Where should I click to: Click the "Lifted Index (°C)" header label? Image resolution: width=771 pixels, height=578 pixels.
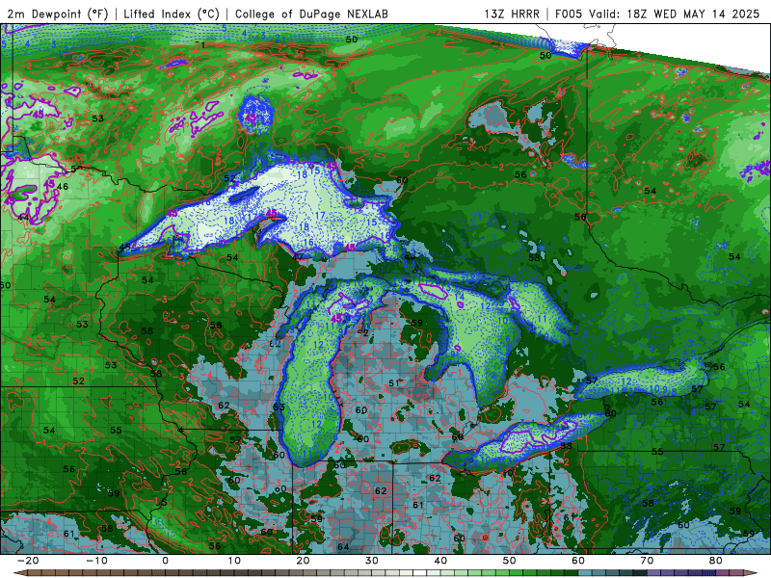pyautogui.click(x=172, y=13)
